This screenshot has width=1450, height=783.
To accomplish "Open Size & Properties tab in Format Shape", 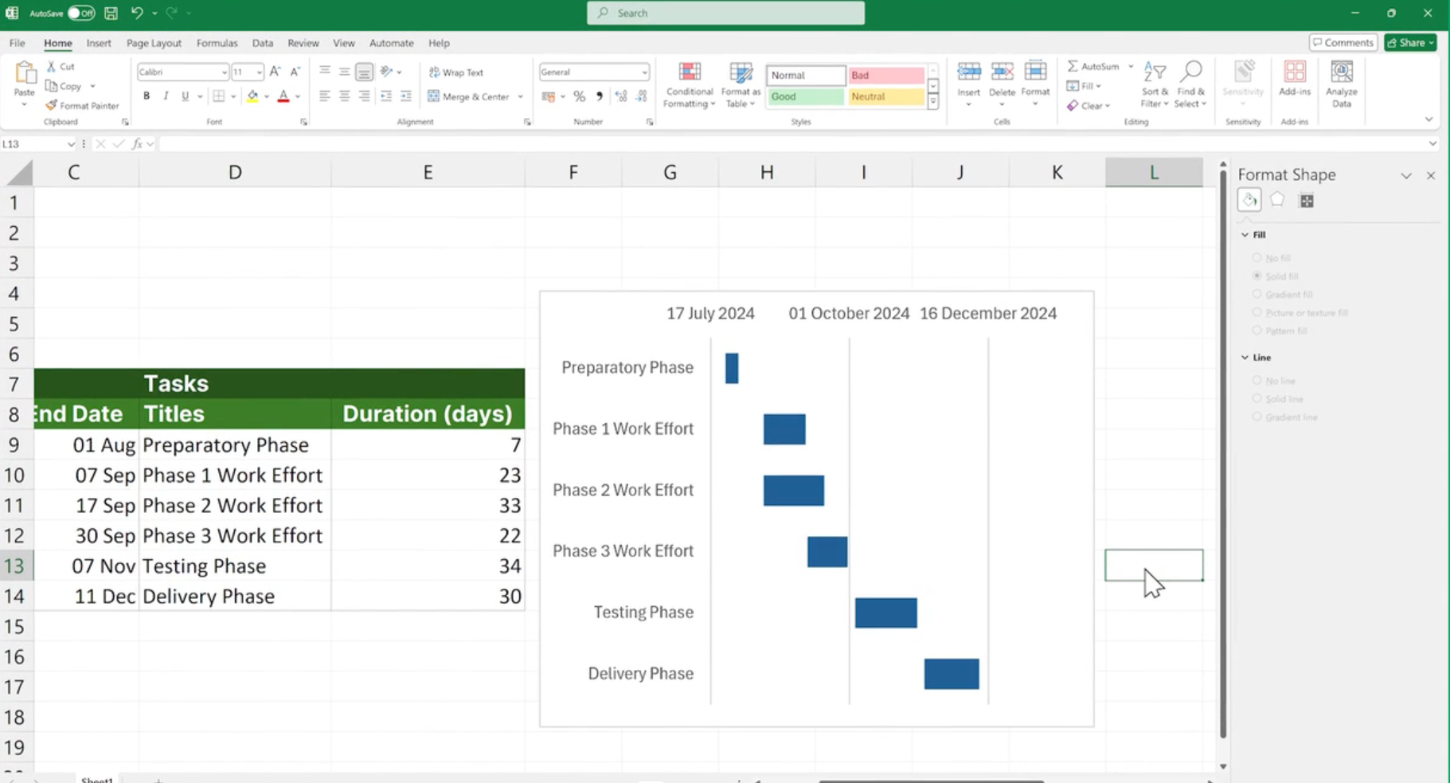I will pyautogui.click(x=1307, y=202).
